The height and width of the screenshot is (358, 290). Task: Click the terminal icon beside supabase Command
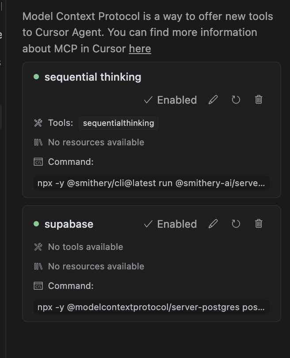point(38,286)
